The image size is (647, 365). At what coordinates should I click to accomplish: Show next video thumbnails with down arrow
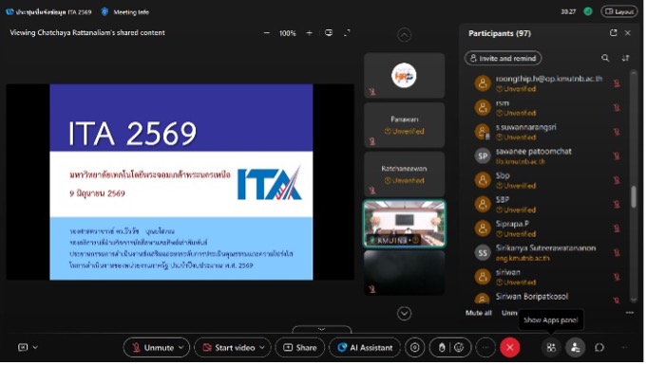point(405,314)
